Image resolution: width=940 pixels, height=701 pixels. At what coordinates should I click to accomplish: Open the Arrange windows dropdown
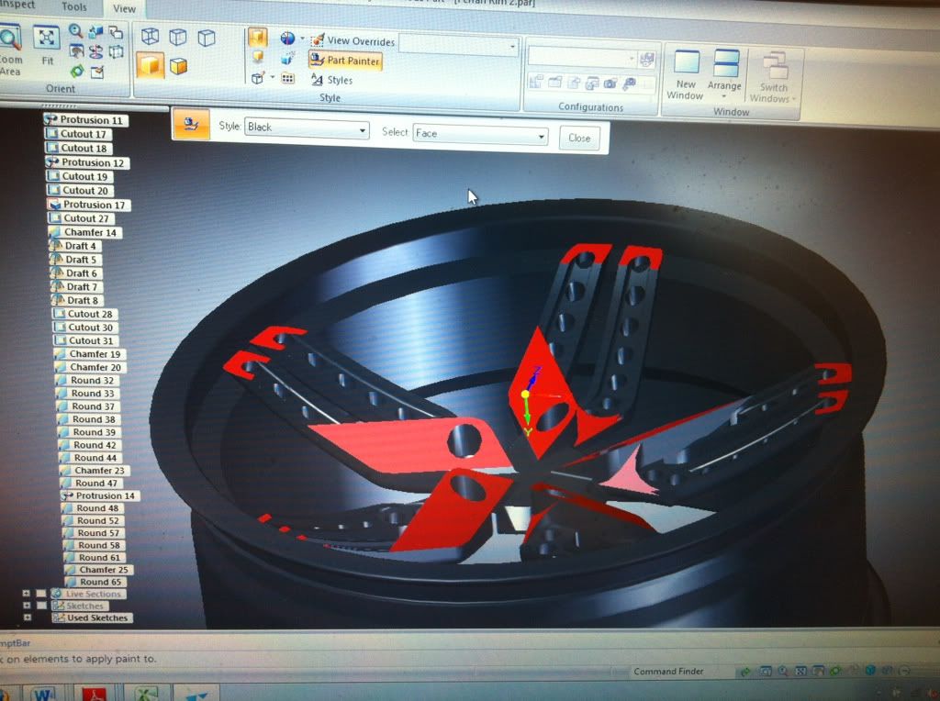pyautogui.click(x=725, y=73)
